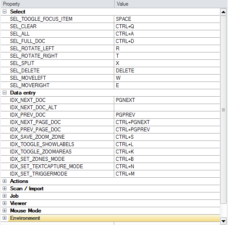The image size is (228, 225).
Task: Edit the X value for SEL_SPLIT
Action: (167, 63)
